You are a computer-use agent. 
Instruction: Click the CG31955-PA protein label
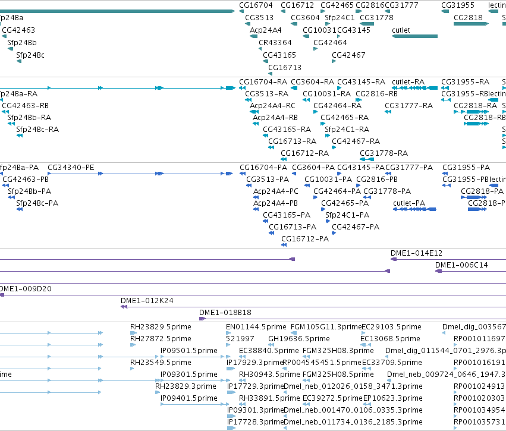[466, 168]
